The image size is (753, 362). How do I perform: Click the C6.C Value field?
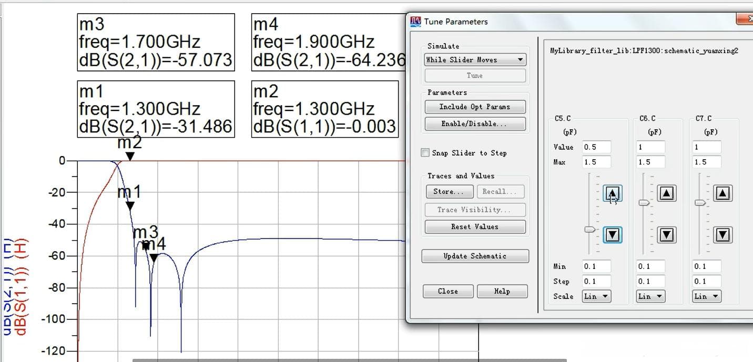point(650,147)
